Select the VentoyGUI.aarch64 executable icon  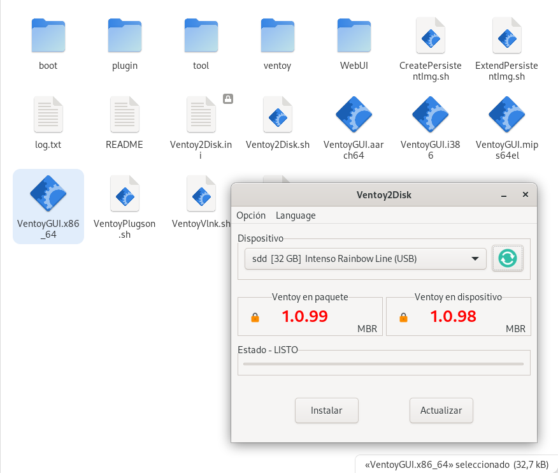coord(354,114)
